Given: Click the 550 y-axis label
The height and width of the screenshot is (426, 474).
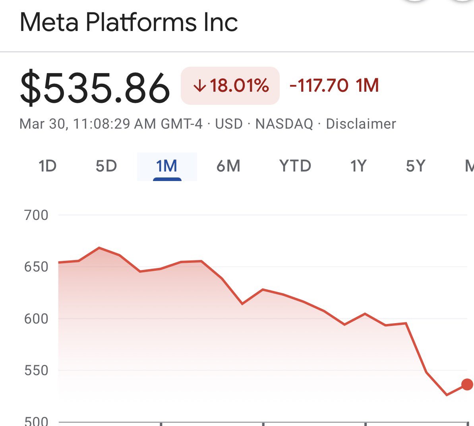Looking at the screenshot, I should pyautogui.click(x=36, y=370).
